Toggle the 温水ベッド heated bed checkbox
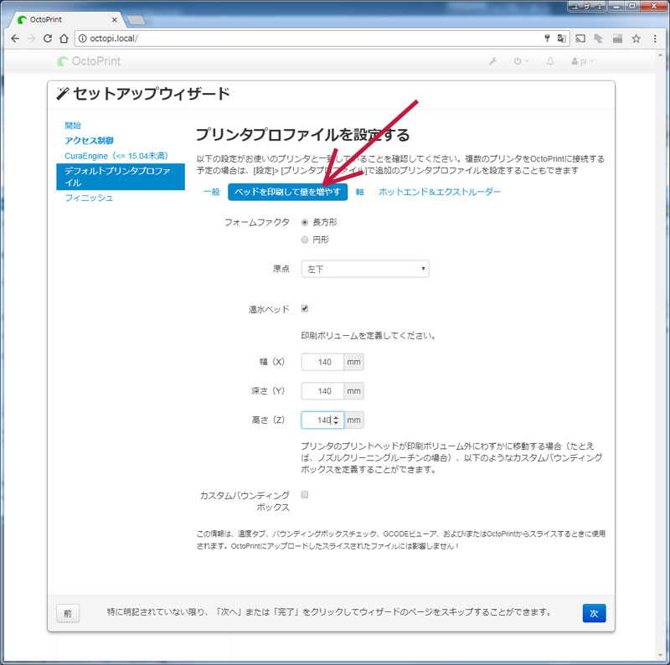This screenshot has height=665, width=670. pos(305,308)
